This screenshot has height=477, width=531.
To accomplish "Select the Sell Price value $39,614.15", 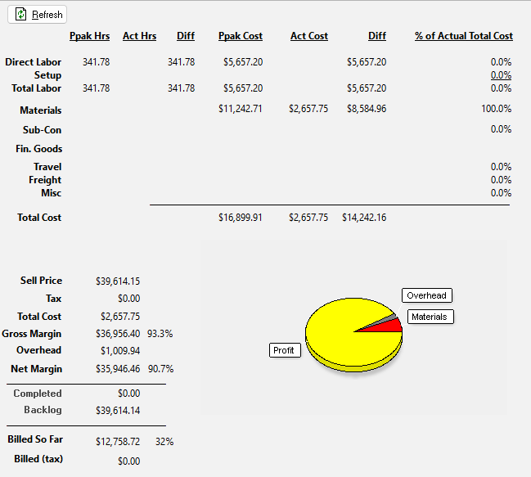I will 118,281.
